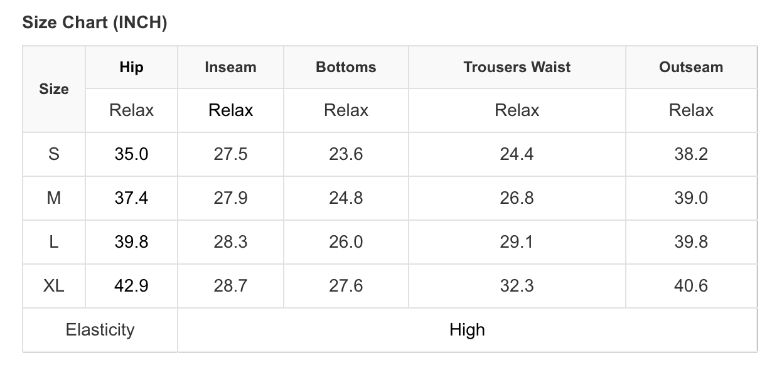The height and width of the screenshot is (370, 777).
Task: Click the Size Chart (INCH) title
Action: [x=95, y=23]
